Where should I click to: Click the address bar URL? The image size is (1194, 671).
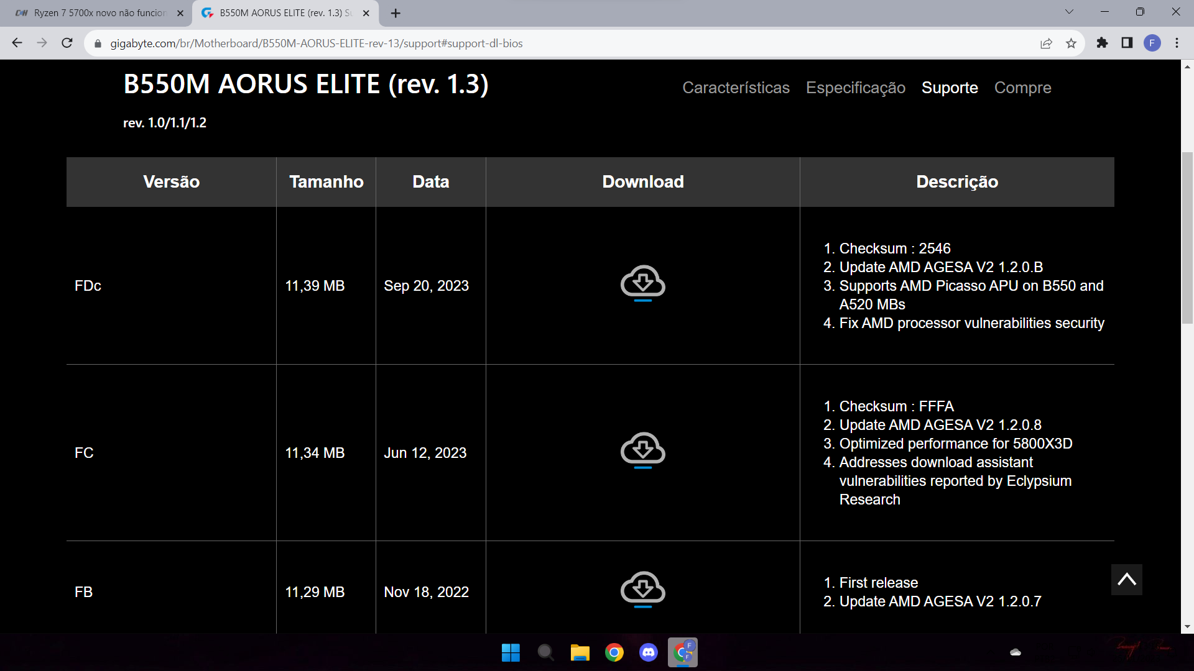[316, 43]
